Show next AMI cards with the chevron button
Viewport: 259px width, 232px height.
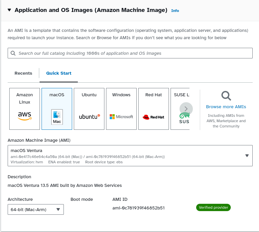[186, 109]
